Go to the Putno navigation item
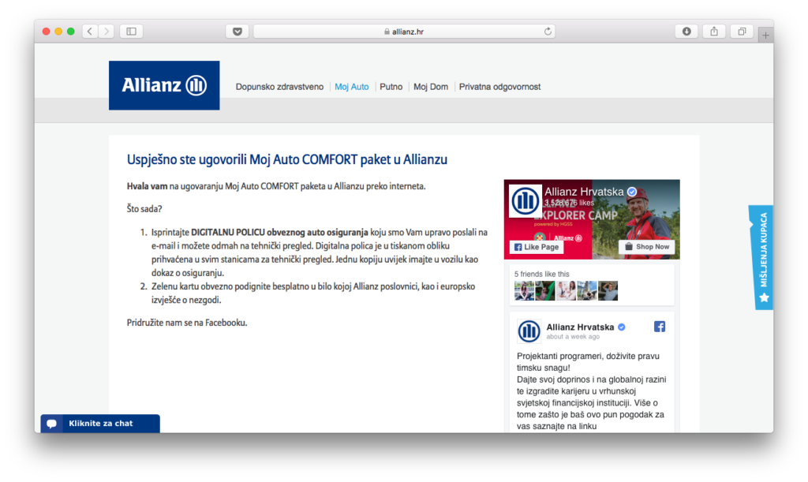Image resolution: width=808 pixels, height=482 pixels. [x=391, y=87]
